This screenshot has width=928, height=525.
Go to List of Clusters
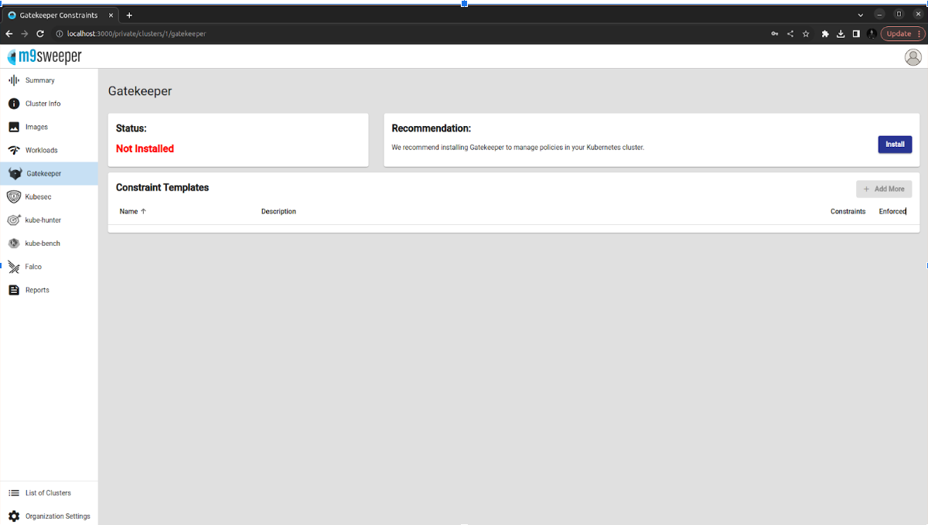click(x=48, y=493)
